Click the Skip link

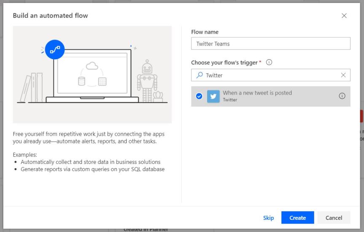[268, 218]
